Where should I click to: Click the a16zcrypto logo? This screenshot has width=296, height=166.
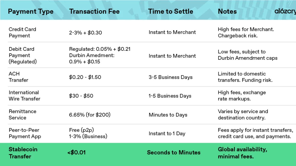pos(285,11)
